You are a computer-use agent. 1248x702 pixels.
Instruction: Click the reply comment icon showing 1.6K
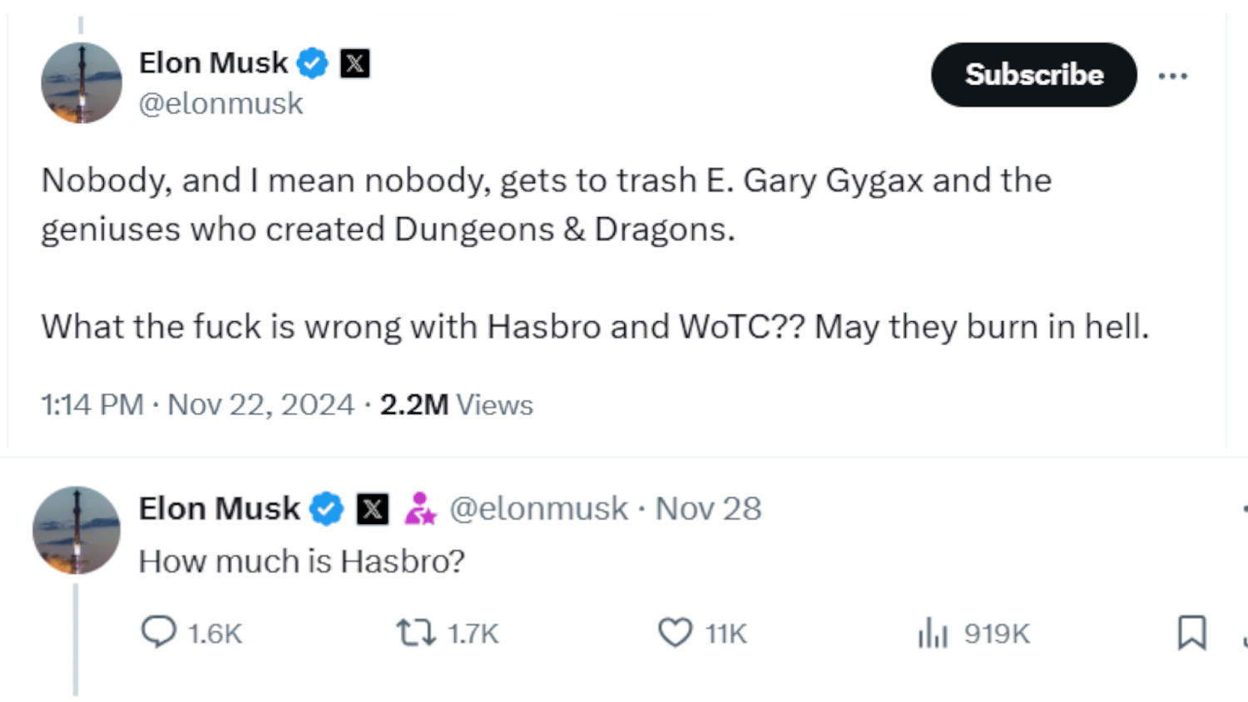158,632
